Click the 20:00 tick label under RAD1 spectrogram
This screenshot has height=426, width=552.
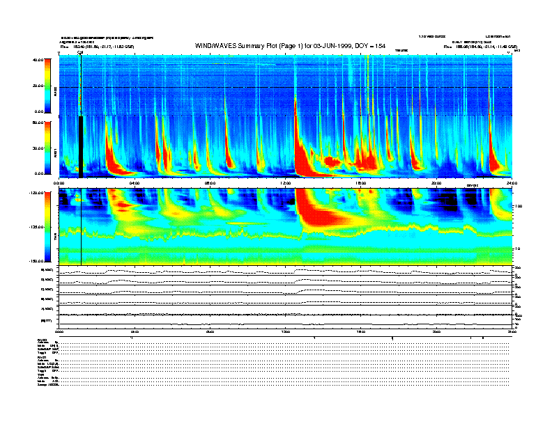[436, 183]
